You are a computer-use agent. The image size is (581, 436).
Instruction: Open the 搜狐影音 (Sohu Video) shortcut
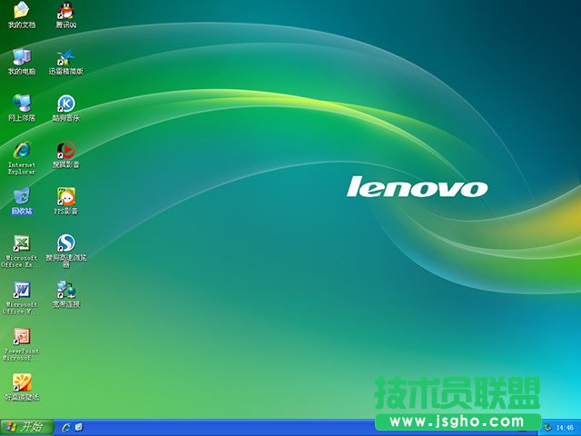click(65, 150)
